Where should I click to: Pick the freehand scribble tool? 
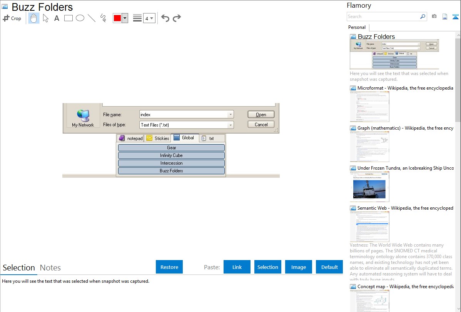click(103, 18)
